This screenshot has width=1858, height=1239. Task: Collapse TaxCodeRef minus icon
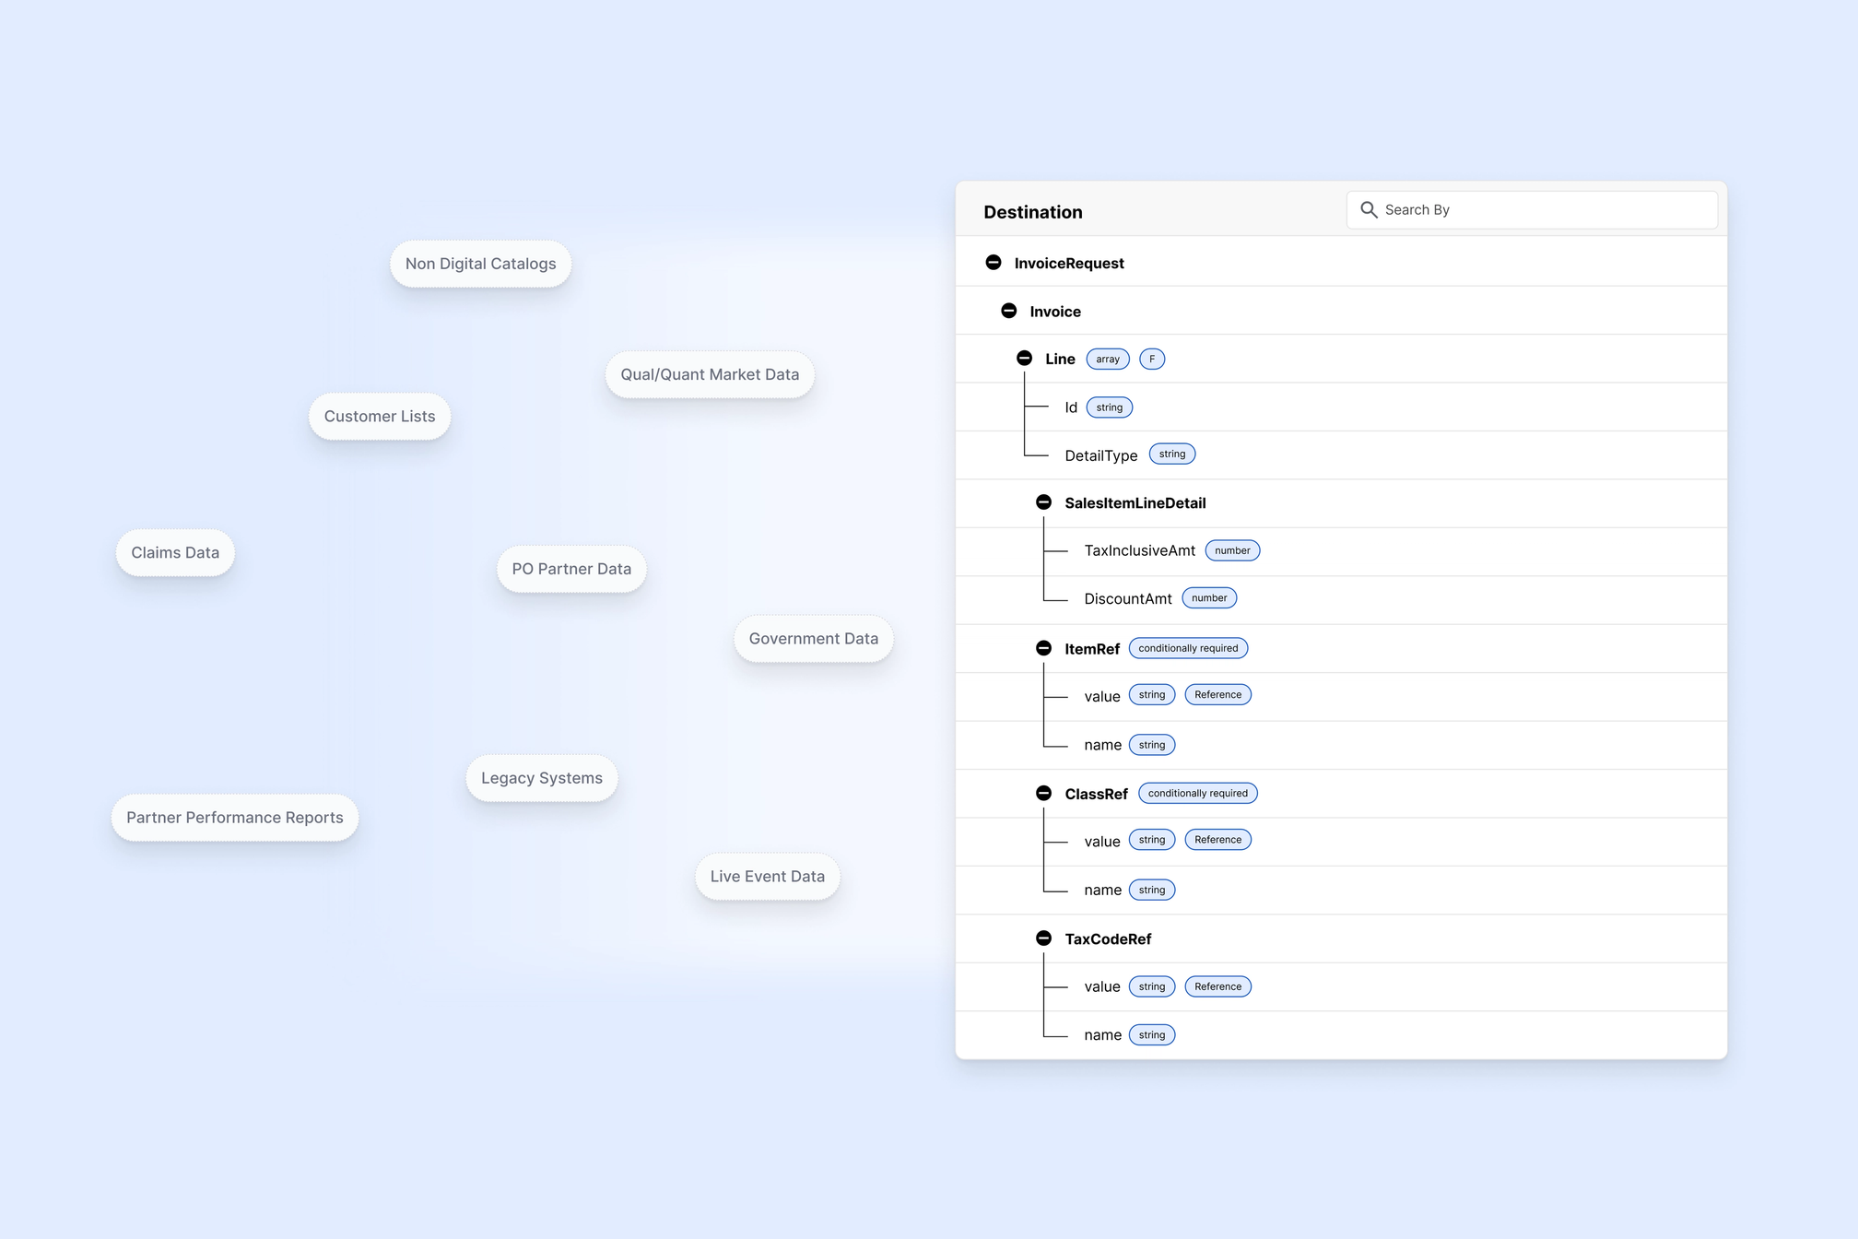[x=1043, y=938]
